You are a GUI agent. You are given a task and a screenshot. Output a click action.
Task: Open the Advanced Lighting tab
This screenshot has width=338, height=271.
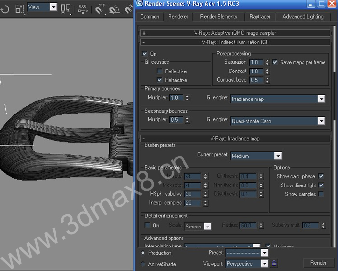click(x=303, y=17)
